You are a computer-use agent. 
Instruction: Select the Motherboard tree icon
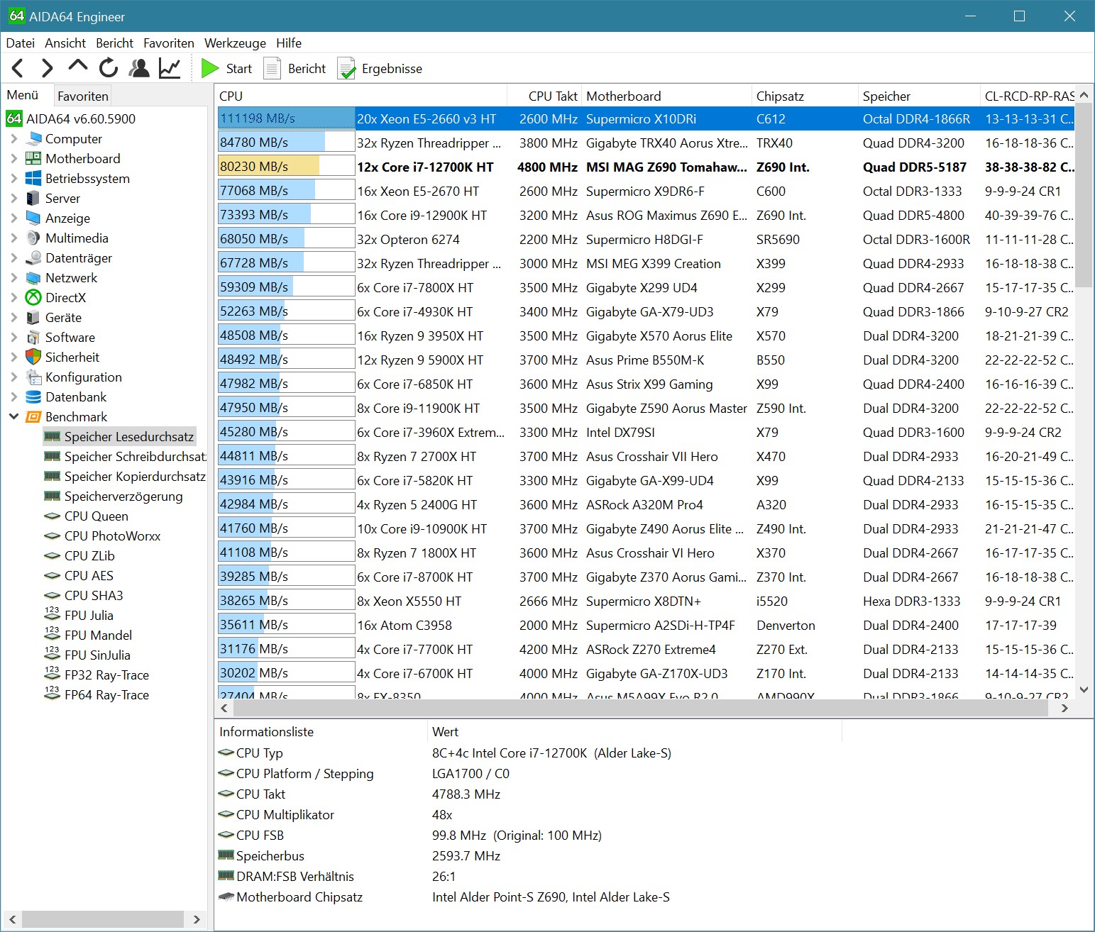point(33,159)
